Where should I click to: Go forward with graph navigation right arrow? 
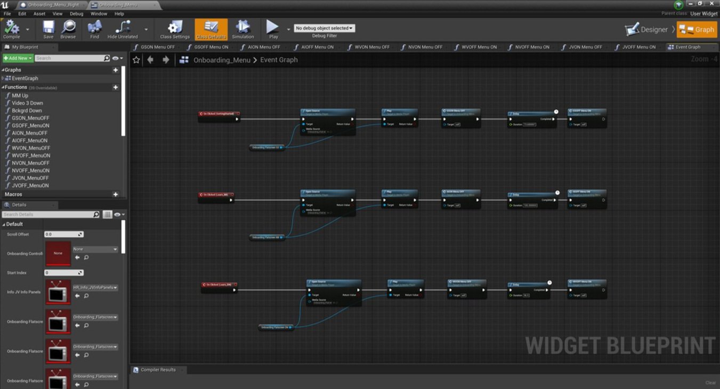166,60
